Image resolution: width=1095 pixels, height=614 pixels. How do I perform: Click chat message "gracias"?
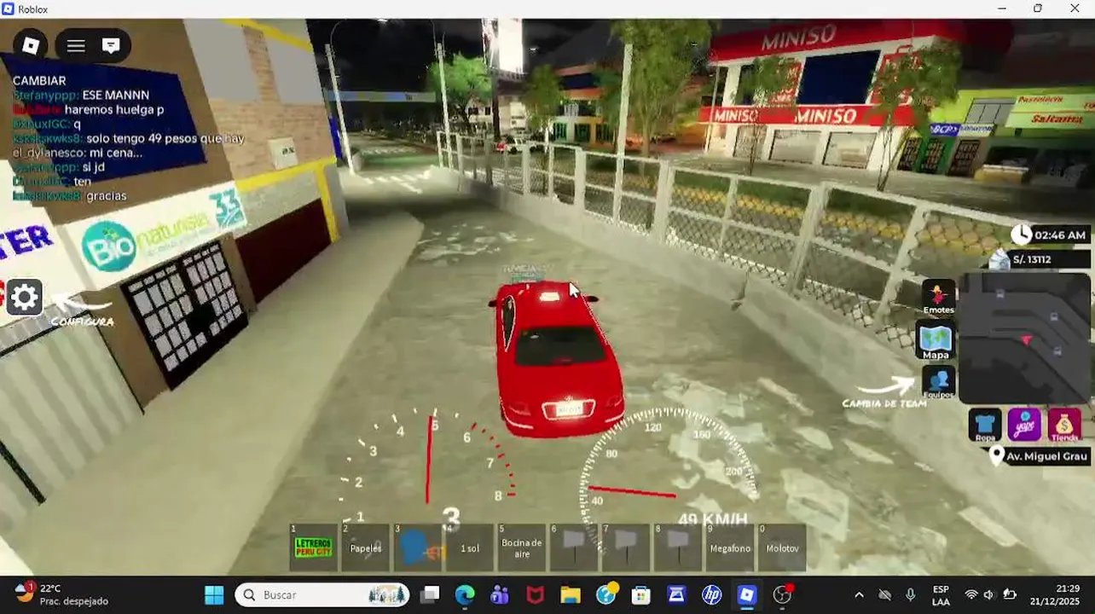click(107, 196)
